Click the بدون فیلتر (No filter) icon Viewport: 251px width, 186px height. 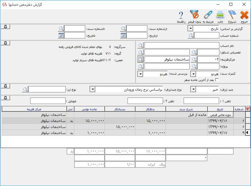pos(194,15)
